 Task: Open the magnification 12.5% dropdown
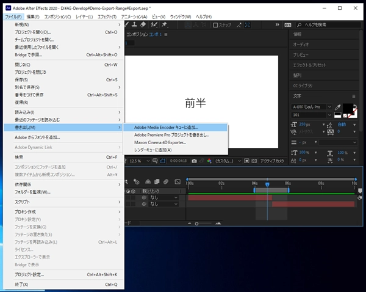click(140, 161)
